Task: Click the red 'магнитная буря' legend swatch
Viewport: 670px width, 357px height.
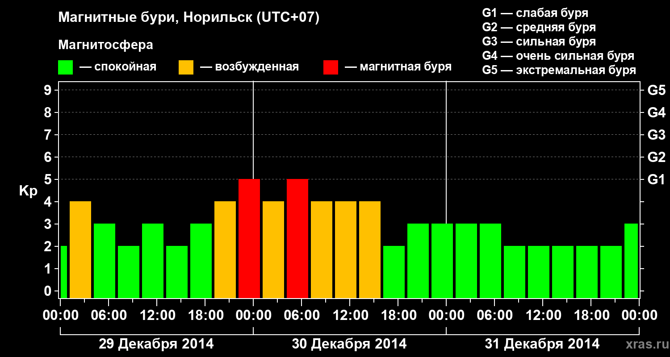Action: [x=331, y=67]
